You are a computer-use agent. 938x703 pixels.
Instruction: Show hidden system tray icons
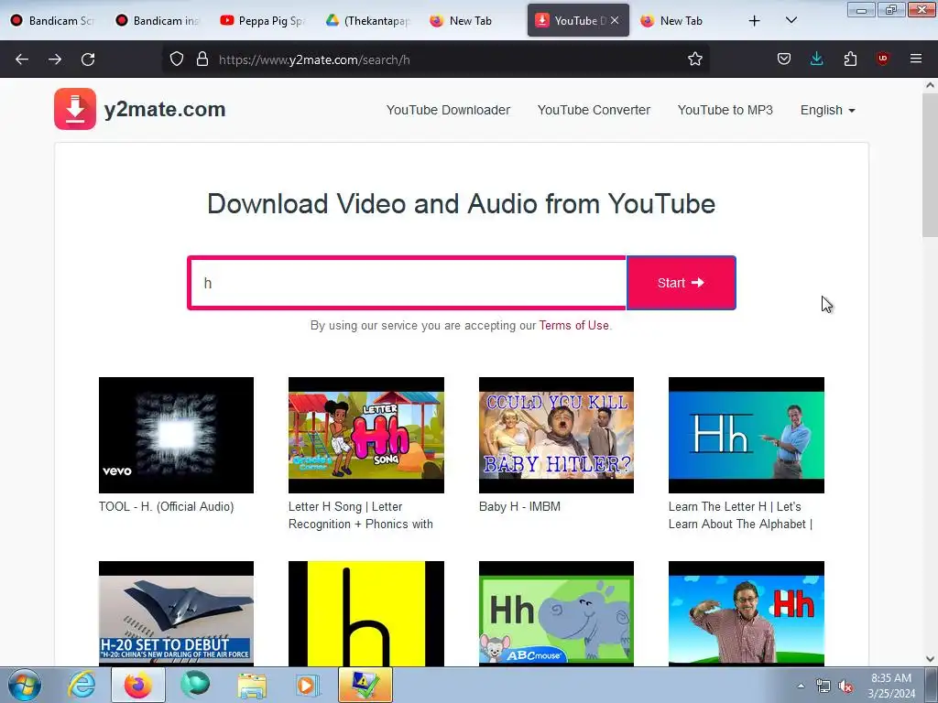[x=801, y=686]
